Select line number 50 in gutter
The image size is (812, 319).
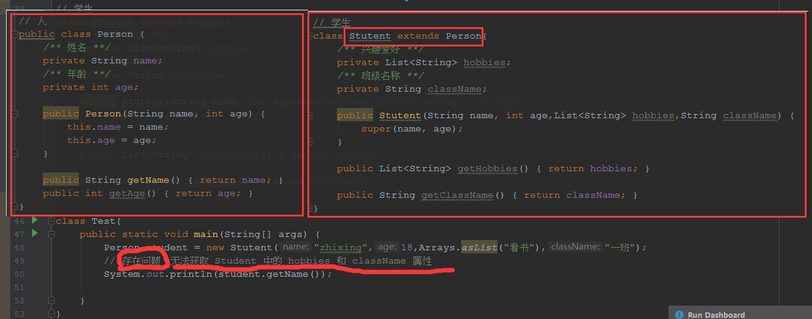(x=18, y=274)
